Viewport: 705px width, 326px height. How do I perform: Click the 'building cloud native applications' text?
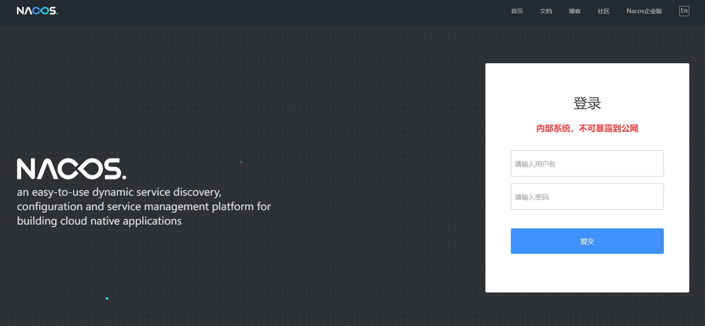pos(99,221)
